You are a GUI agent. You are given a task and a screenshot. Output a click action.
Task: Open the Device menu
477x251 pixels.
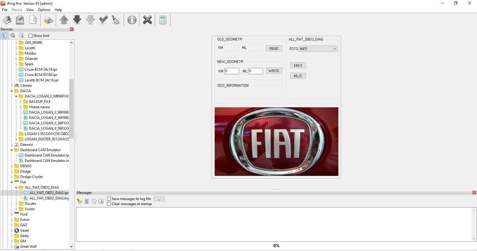click(17, 10)
